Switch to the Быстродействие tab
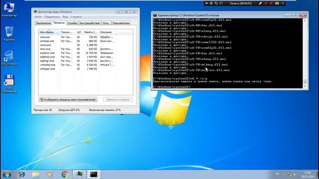Viewport: 319px width, 179px height. [x=90, y=23]
